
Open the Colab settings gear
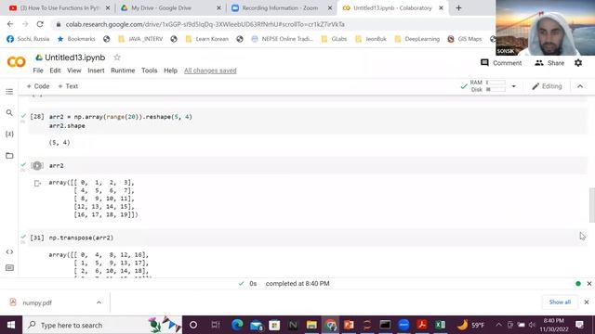tap(578, 63)
